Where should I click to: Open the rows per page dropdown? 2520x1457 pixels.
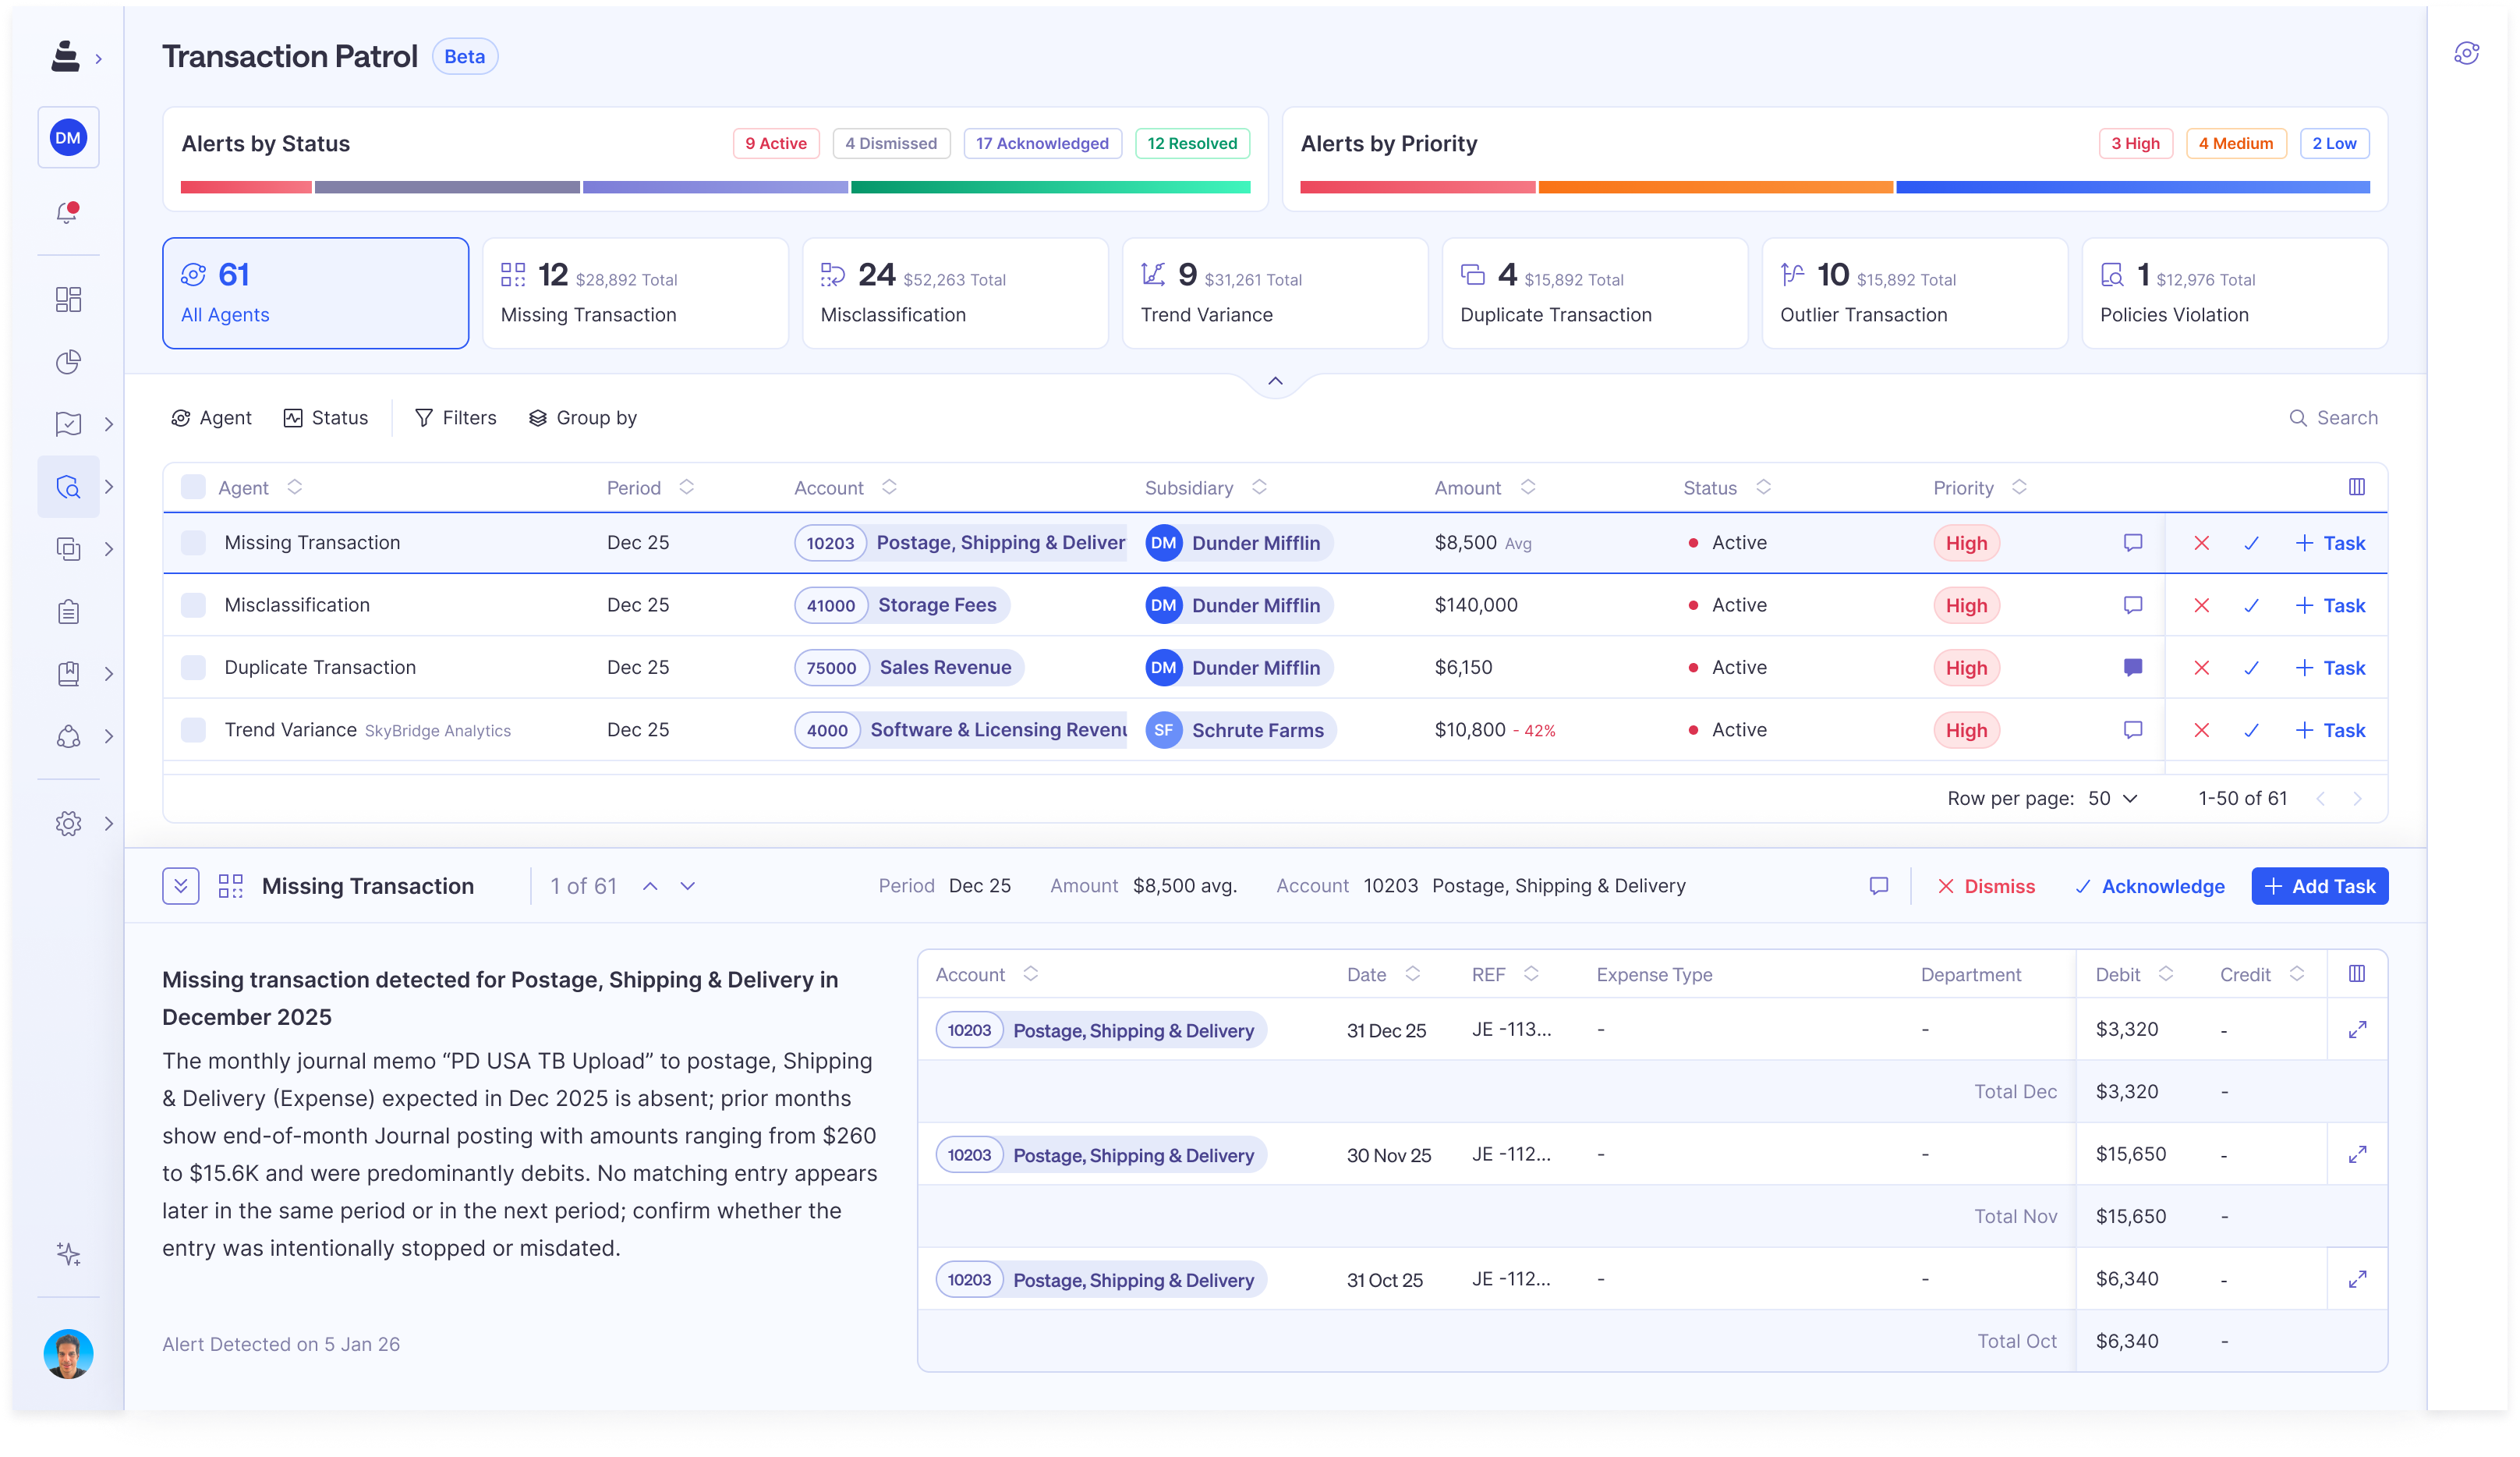(x=2112, y=799)
